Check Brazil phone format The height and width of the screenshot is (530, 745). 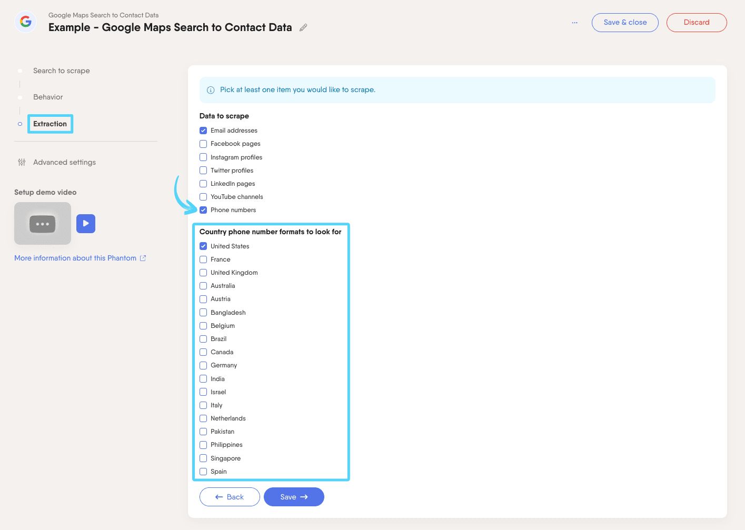pyautogui.click(x=203, y=339)
